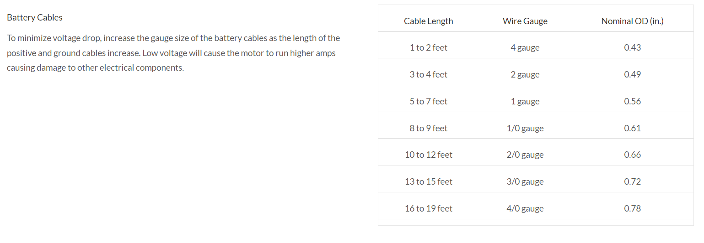704x243 pixels.
Task: Select the 13 to 15 feet cell
Action: [428, 181]
